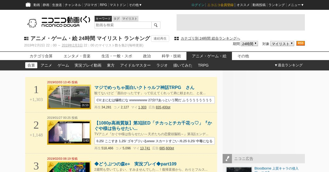Screen dimensions: 329x172
Task: Click the 連続再生 button
Action: (x=160, y=38)
